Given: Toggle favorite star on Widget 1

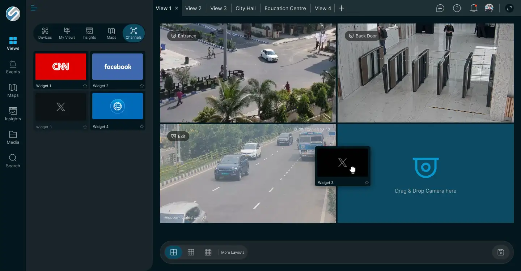Looking at the screenshot, I should (85, 86).
